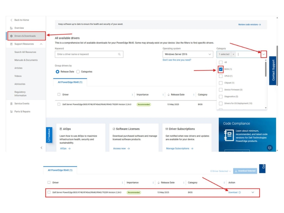Click the page vertical scrollbar
Image resolution: width=284 pixels, height=213 pixels.
(x=277, y=66)
